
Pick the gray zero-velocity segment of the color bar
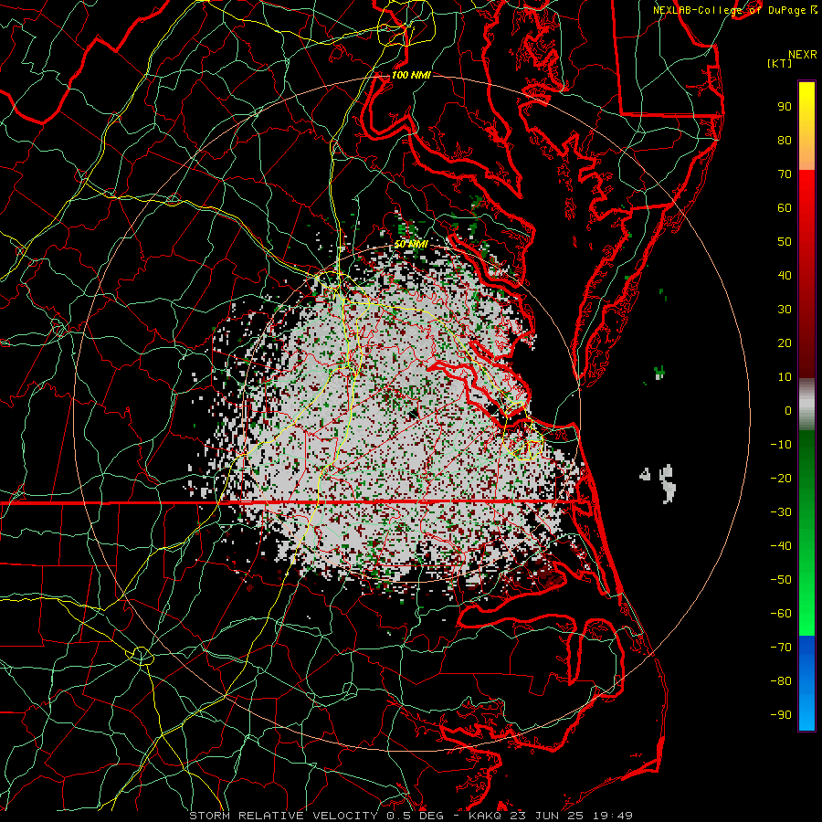pyautogui.click(x=806, y=405)
